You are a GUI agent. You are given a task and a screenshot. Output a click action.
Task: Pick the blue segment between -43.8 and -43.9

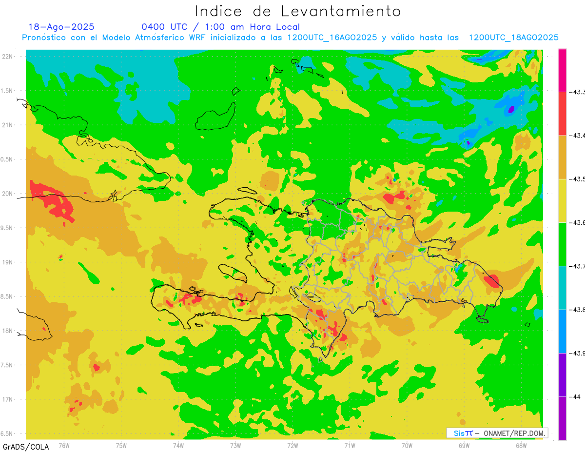point(562,331)
